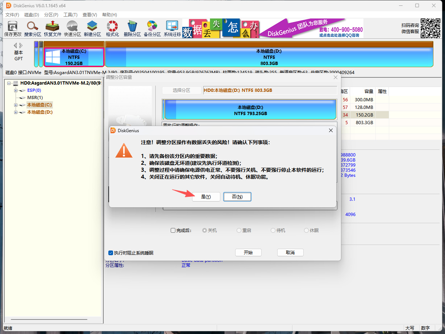
Task: Choose the 格式化 toolbar icon
Action: click(112, 28)
